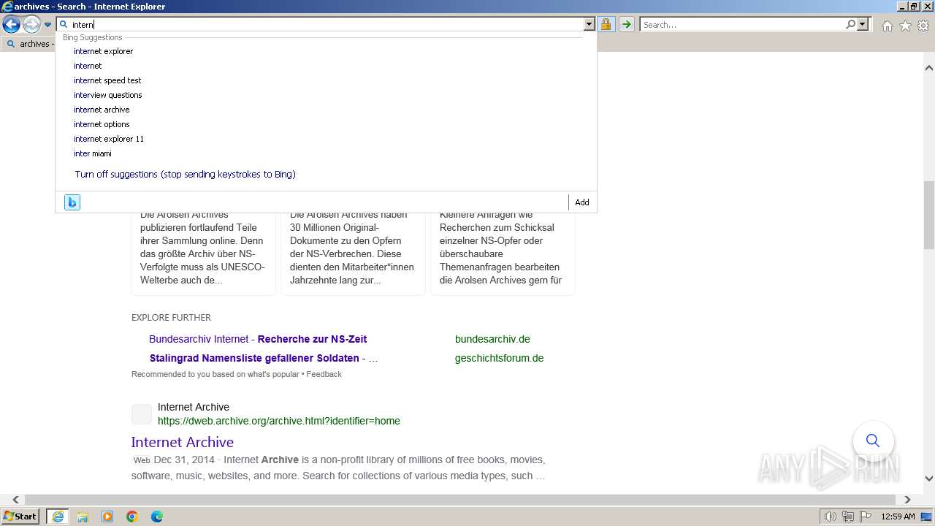This screenshot has width=935, height=526.
Task: Click the 'Kleinere Anfragen wie Recherchen' card text
Action: click(x=501, y=247)
